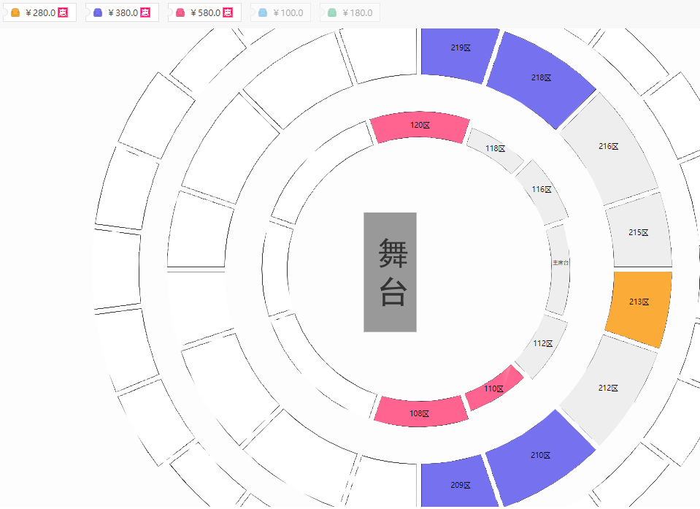This screenshot has width=700, height=509.
Task: Click the discount badge on the ¥580.0 tag
Action: pyautogui.click(x=228, y=13)
